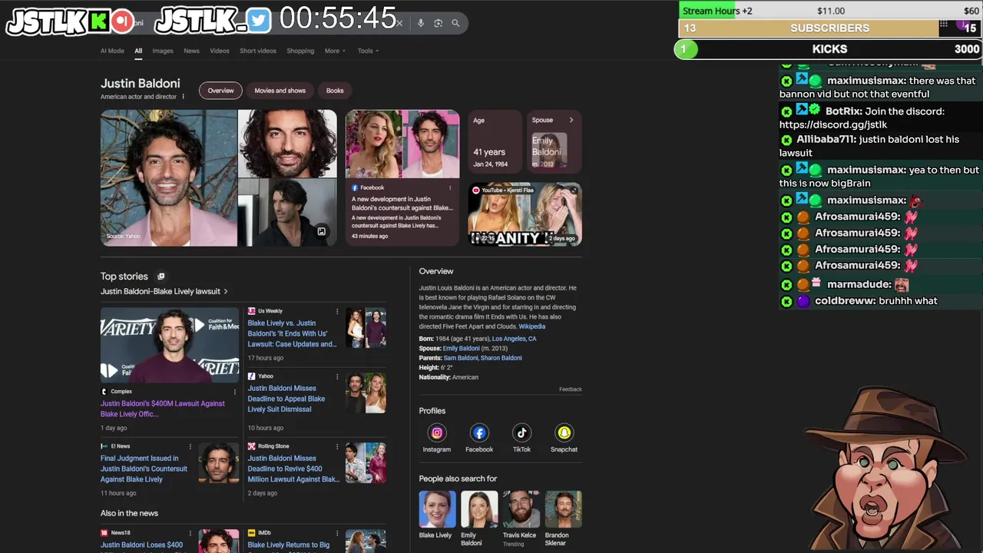
Task: Open the three-dot menu on E! News story
Action: [190, 446]
